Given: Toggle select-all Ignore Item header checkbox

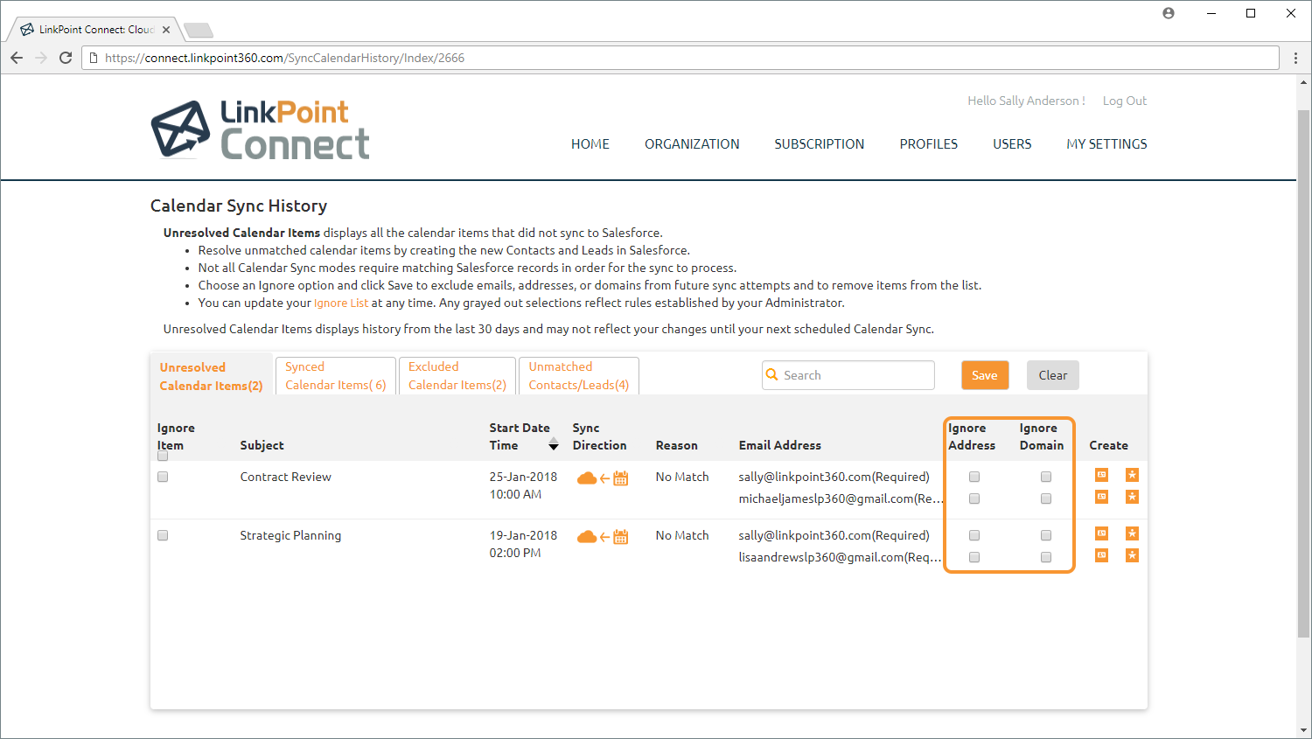Looking at the screenshot, I should click(x=163, y=456).
